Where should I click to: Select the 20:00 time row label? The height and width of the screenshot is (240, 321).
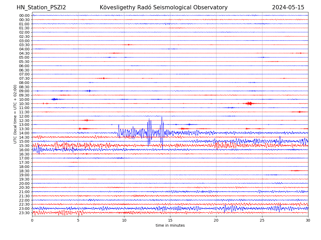coord(24,183)
